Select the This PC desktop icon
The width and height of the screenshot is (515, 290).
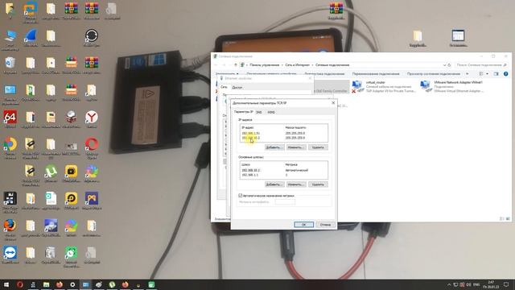coord(10,39)
